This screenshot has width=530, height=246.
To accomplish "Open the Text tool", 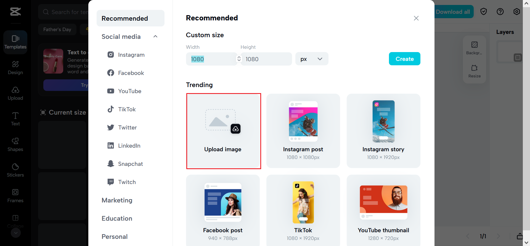I will 15,118.
